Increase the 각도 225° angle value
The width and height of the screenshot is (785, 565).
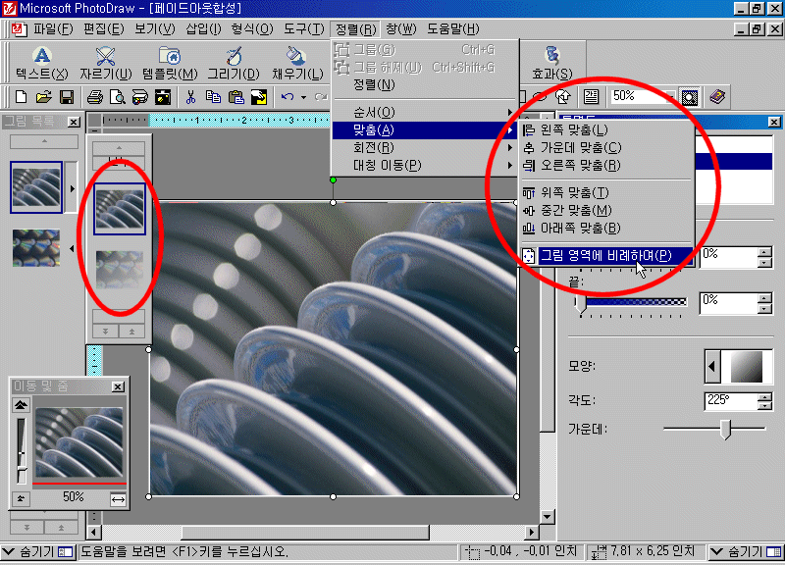coord(764,397)
